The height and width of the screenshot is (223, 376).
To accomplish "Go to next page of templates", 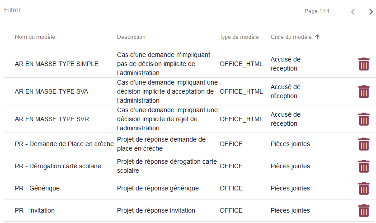I will click(x=371, y=12).
